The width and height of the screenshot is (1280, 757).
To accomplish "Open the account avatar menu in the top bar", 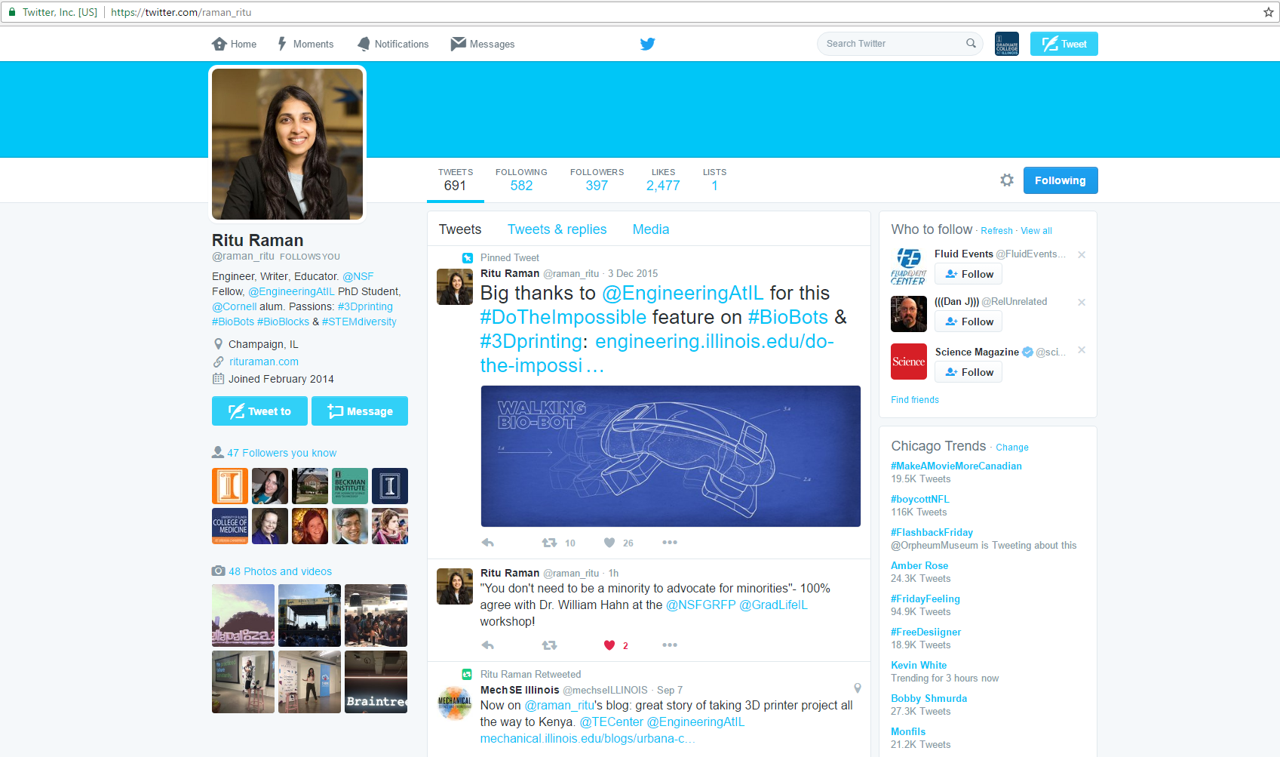I will (x=1007, y=44).
